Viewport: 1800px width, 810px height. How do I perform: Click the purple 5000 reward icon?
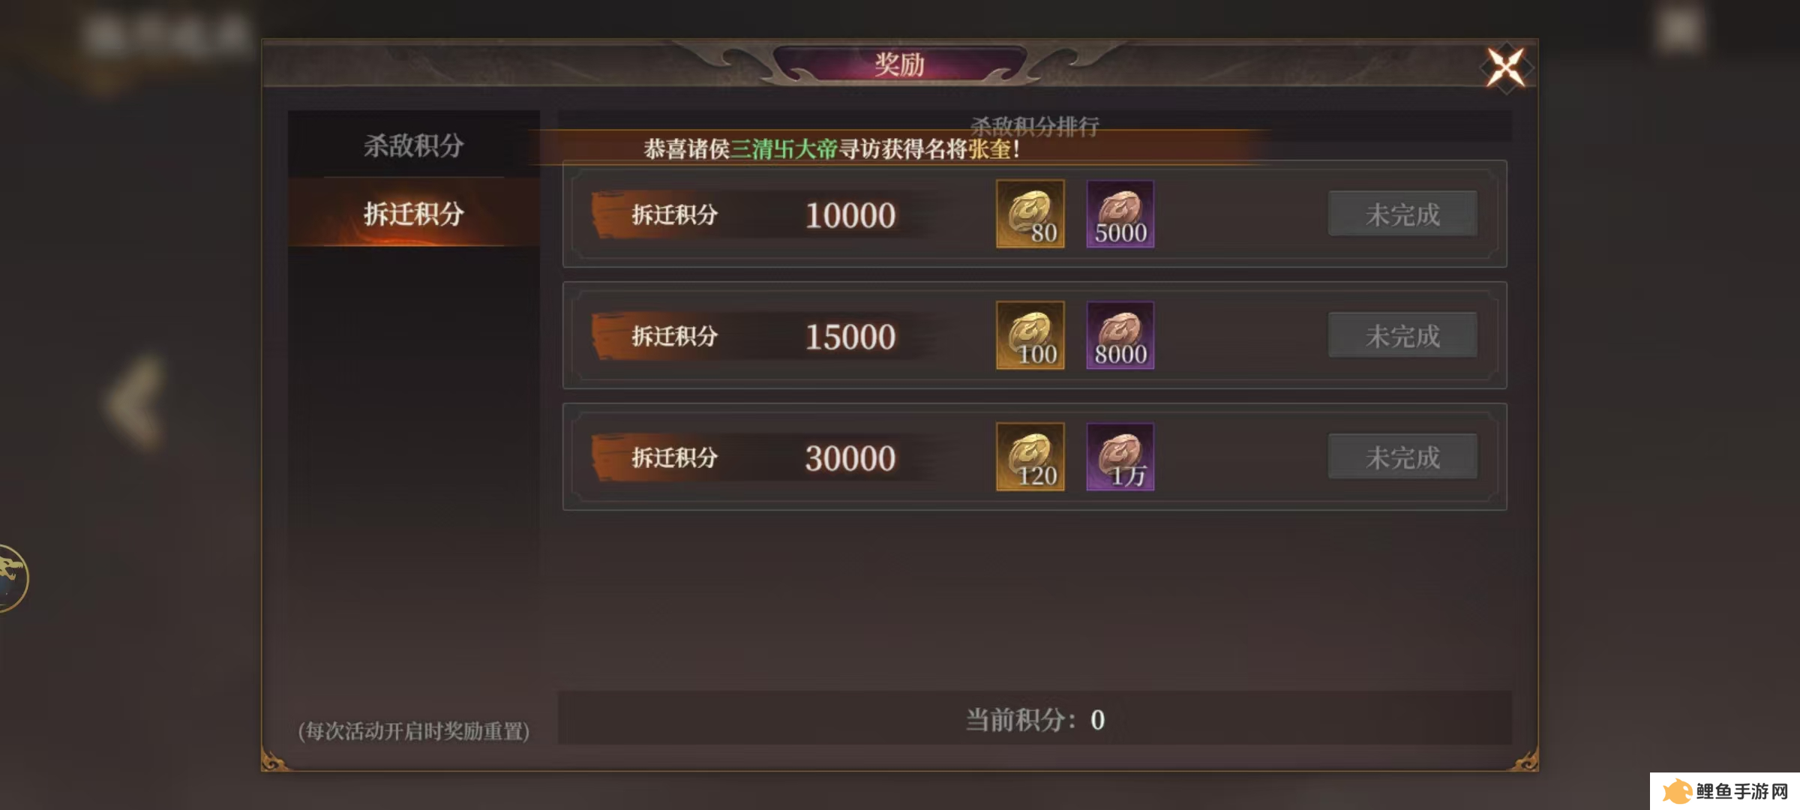pos(1120,214)
